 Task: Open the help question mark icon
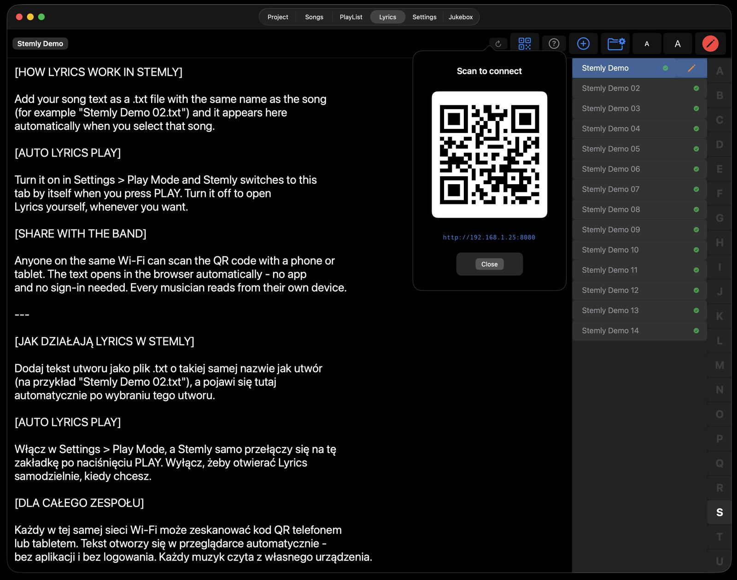coord(554,44)
